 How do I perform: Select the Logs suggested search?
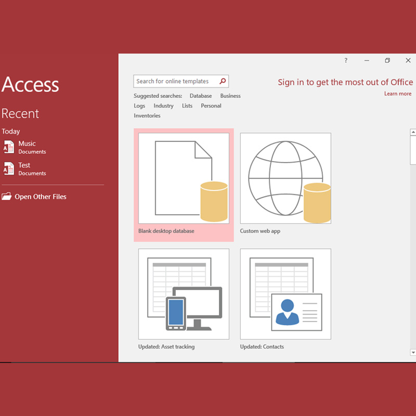(x=139, y=106)
